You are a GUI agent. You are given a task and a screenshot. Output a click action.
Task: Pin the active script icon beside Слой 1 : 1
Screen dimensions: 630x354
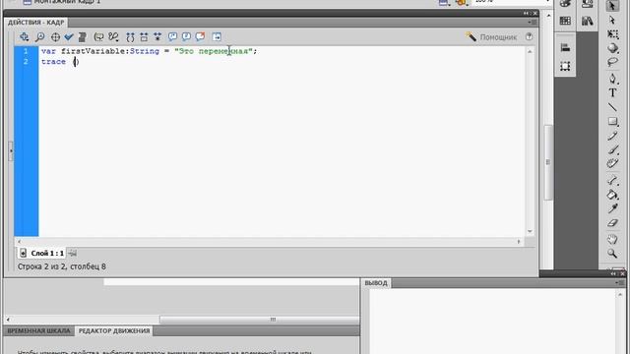coord(72,254)
